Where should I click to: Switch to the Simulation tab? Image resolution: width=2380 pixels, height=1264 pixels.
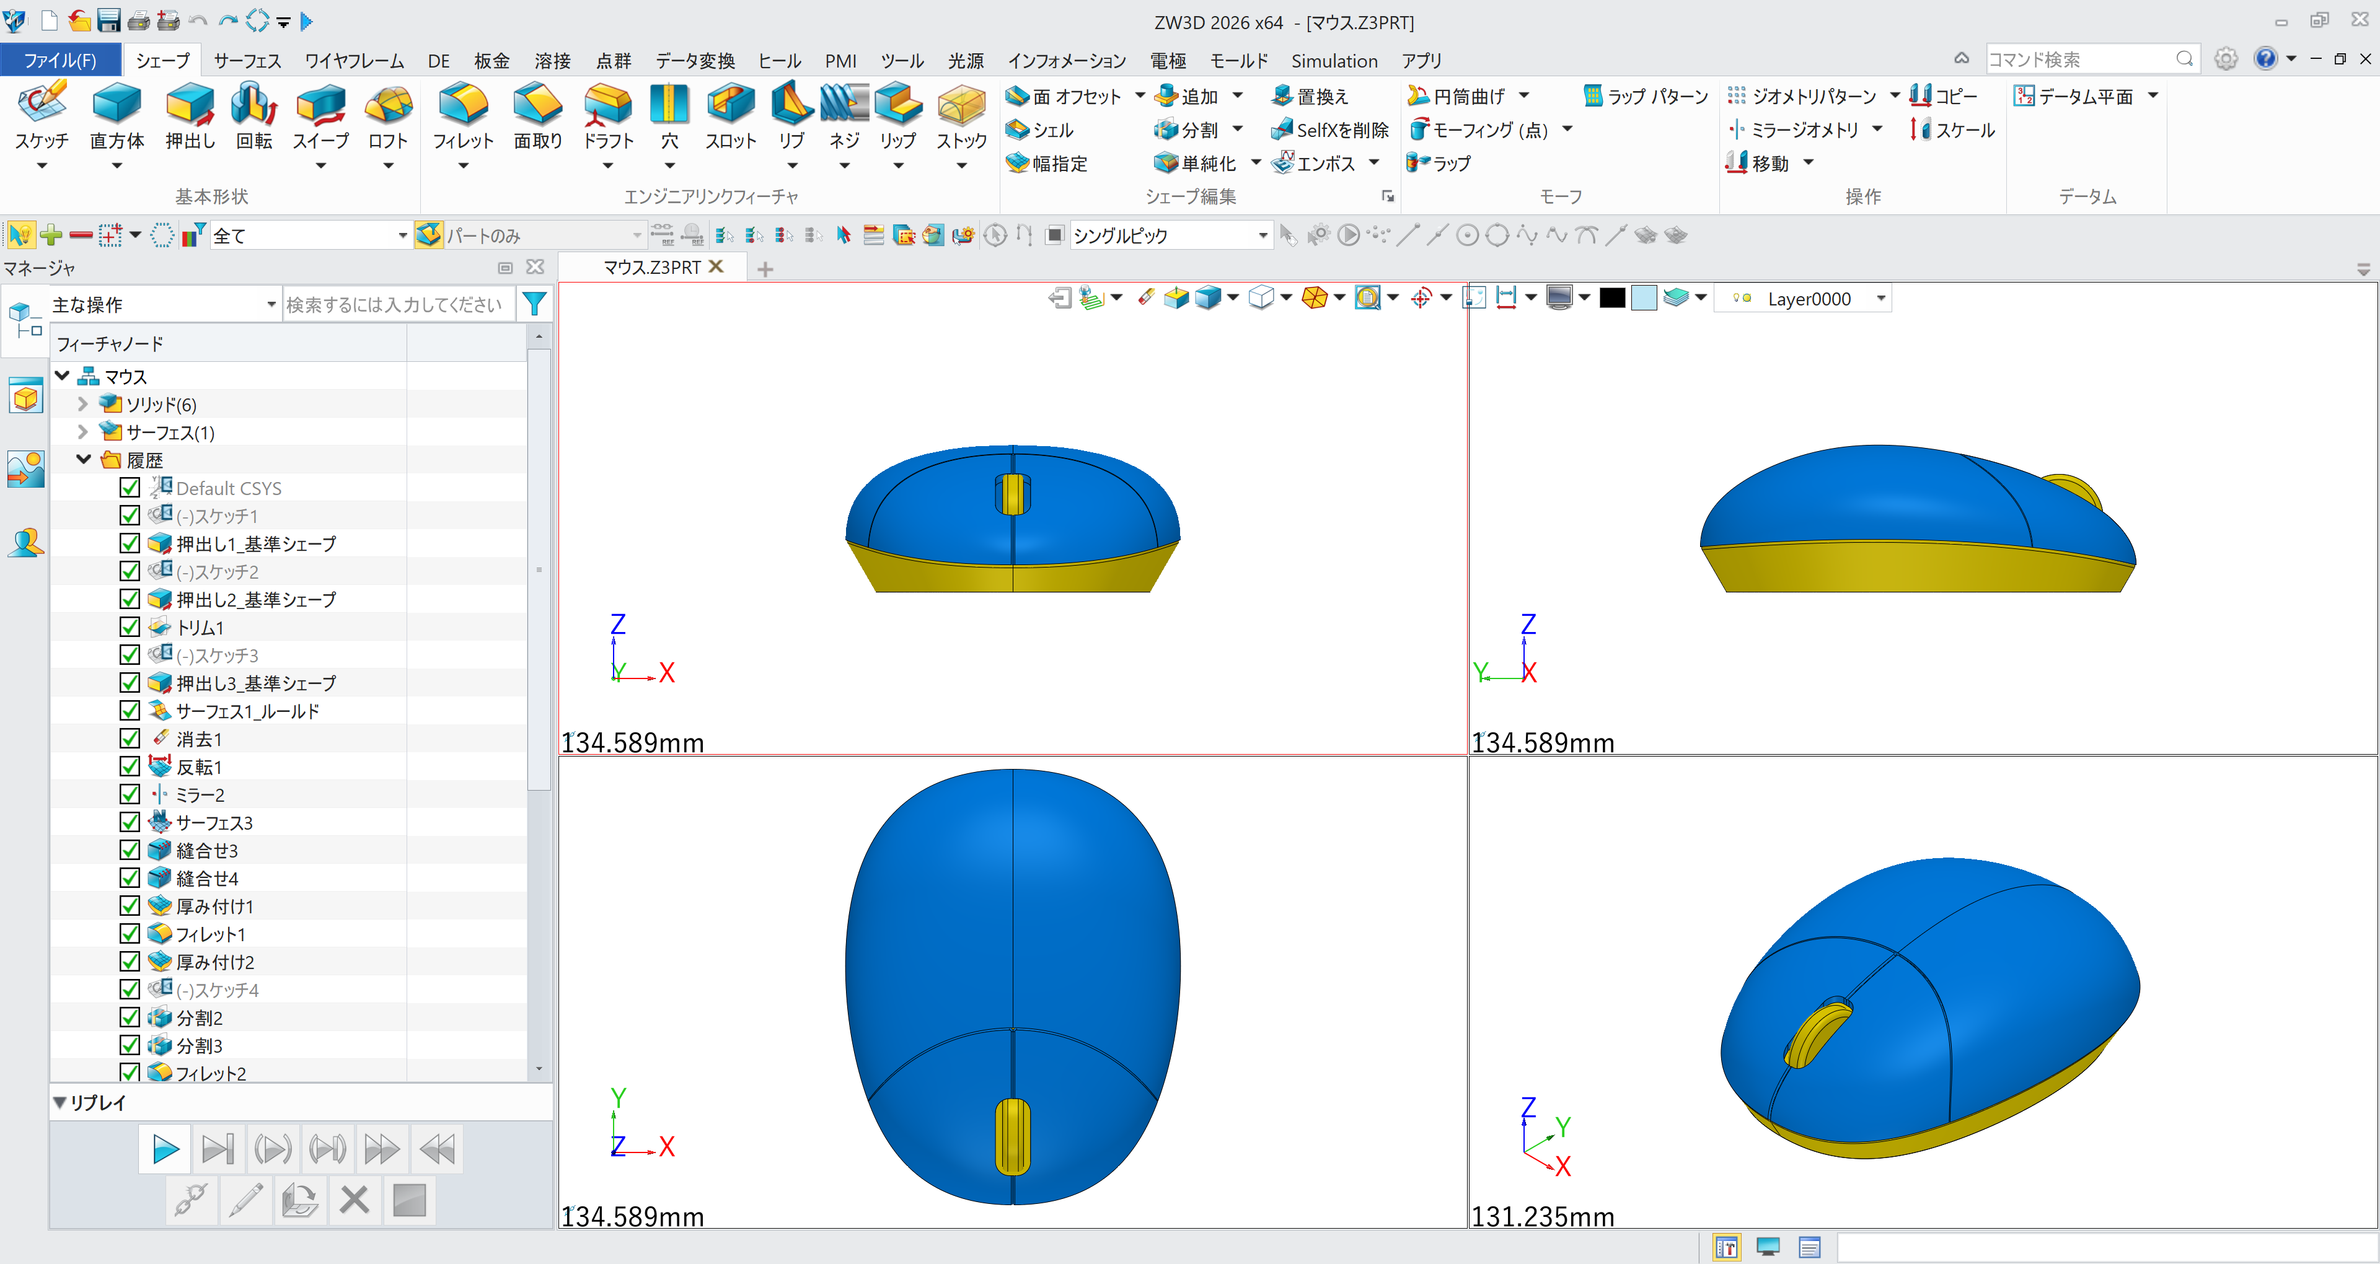(1333, 60)
